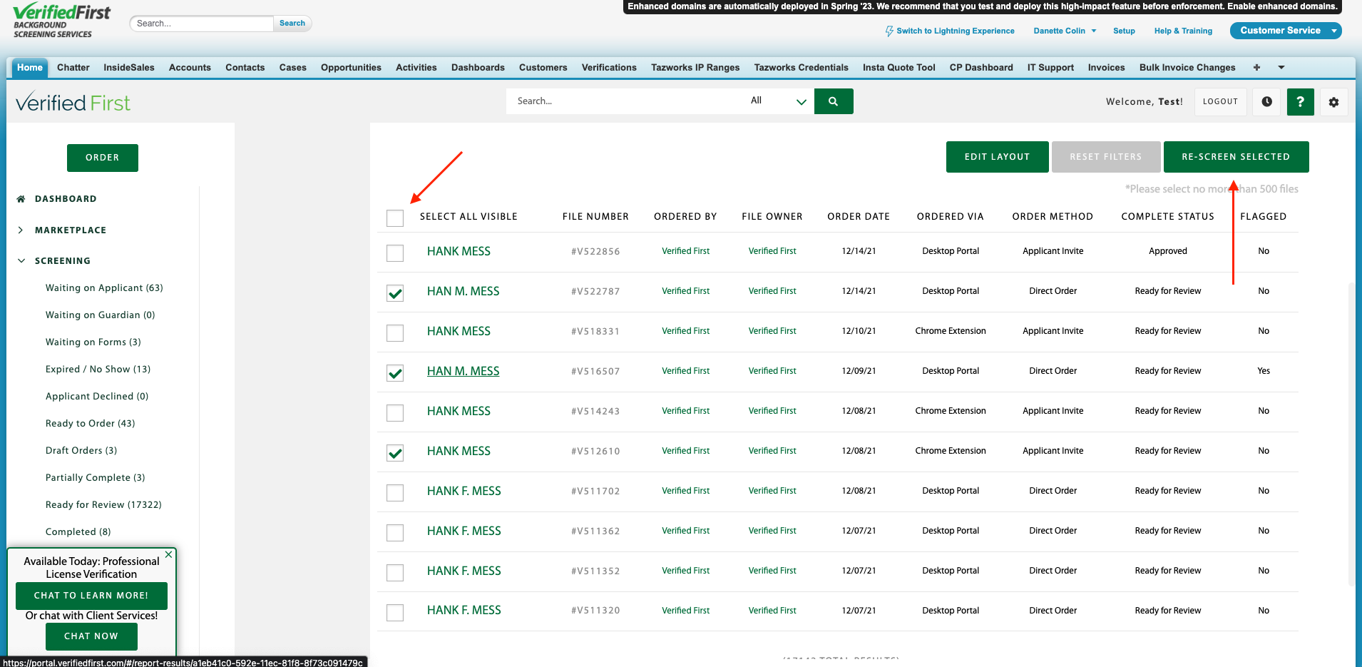Open Expired / No Show (13) list
Image resolution: width=1362 pixels, height=667 pixels.
(x=98, y=370)
